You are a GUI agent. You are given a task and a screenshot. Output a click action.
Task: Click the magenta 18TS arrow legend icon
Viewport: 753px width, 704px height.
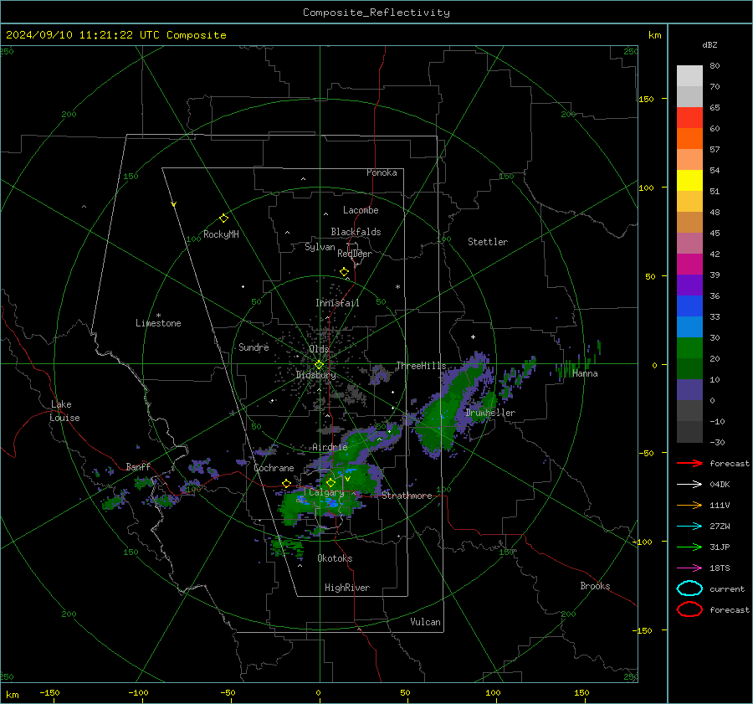click(689, 568)
